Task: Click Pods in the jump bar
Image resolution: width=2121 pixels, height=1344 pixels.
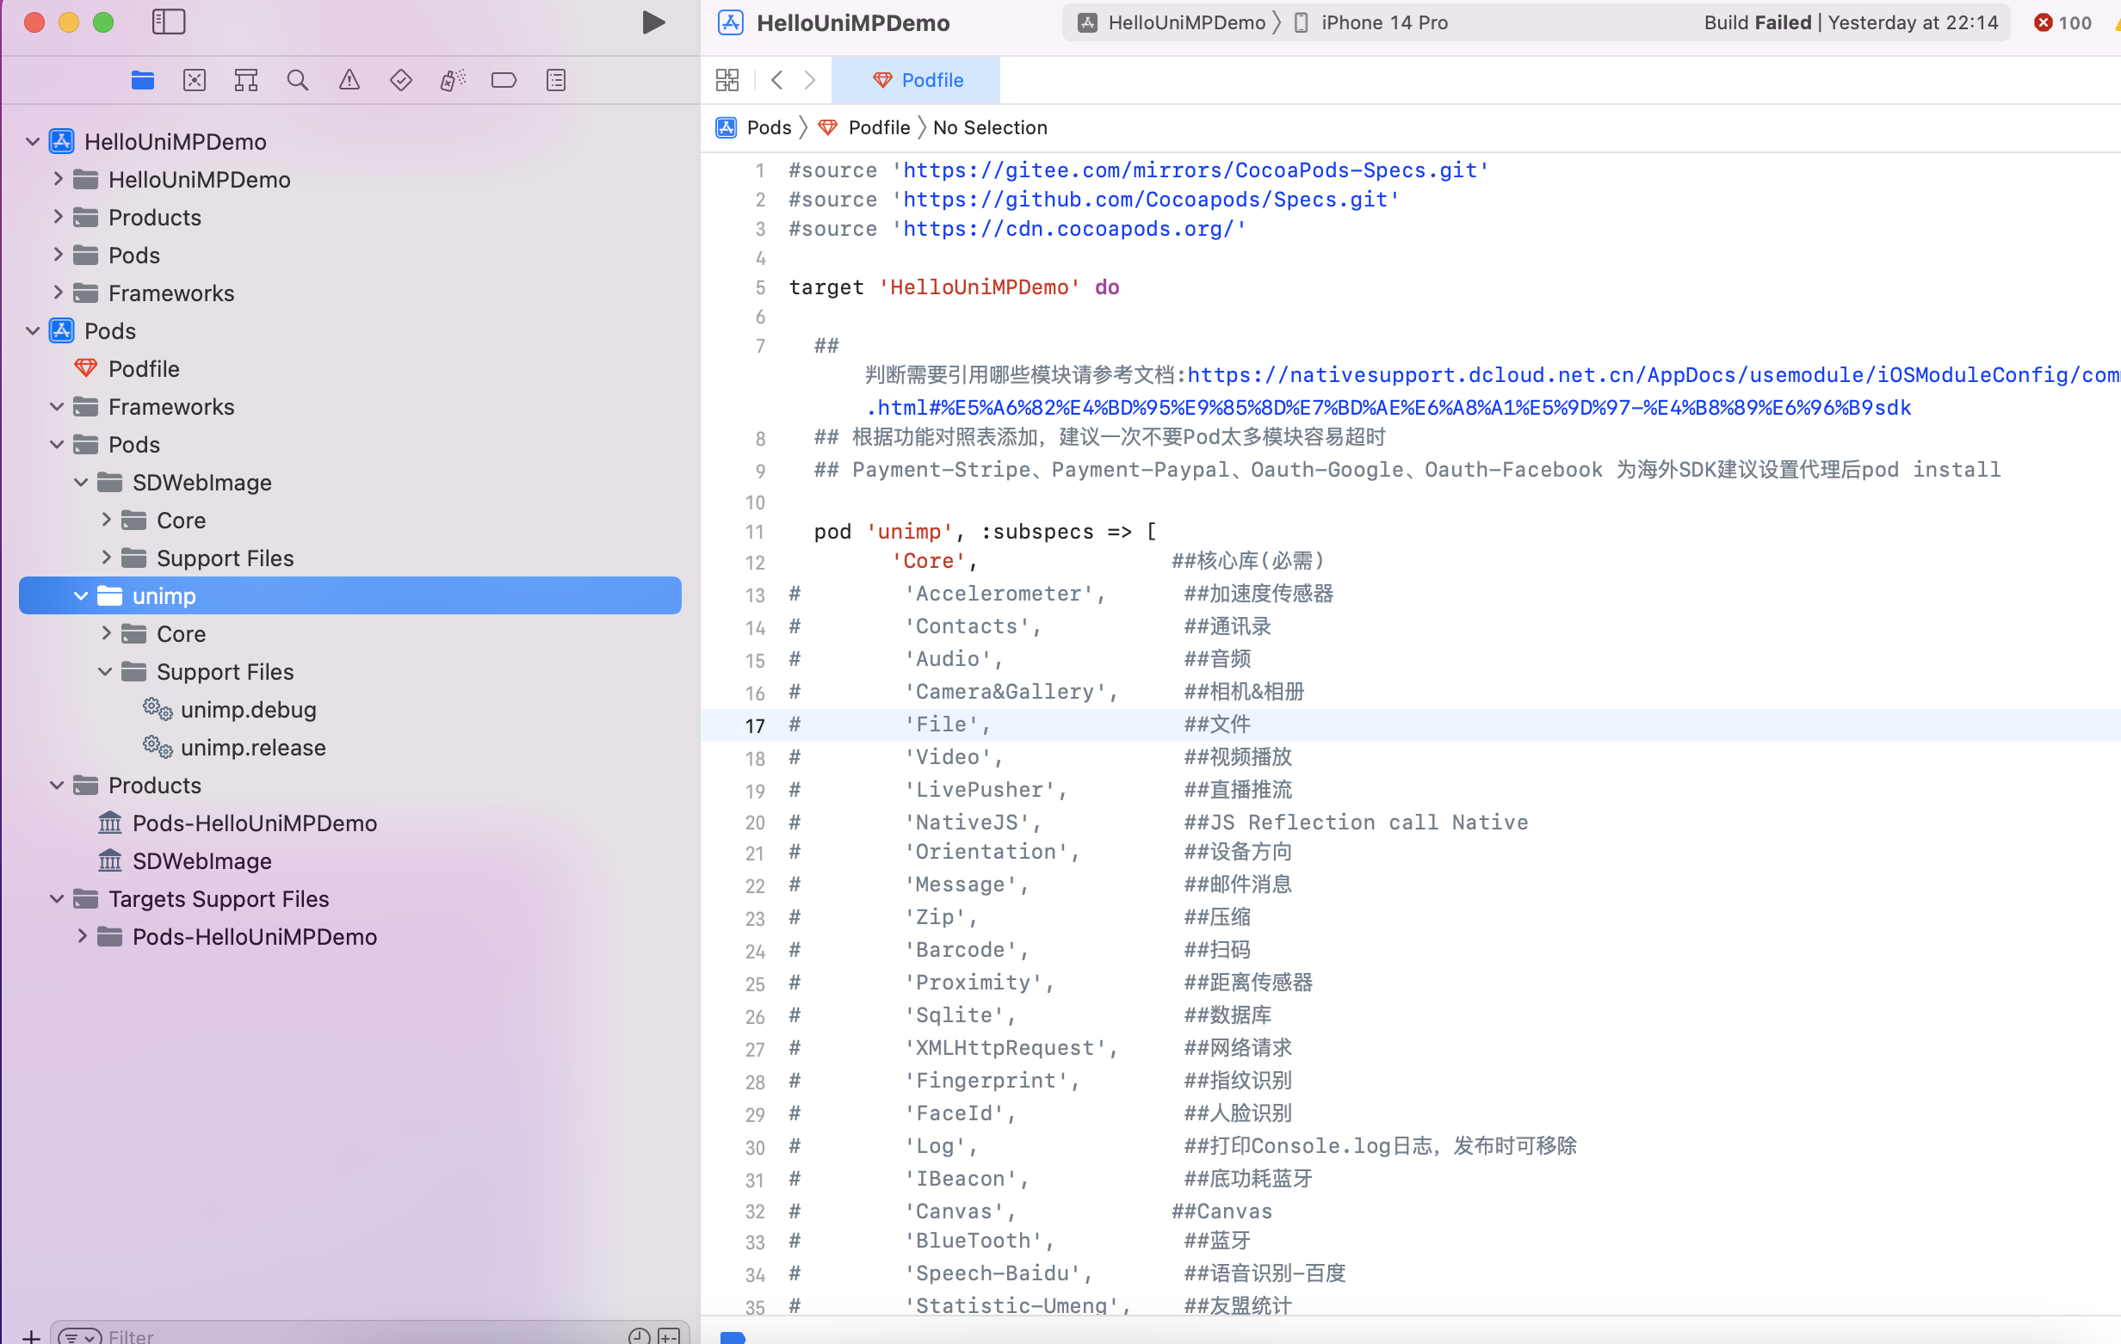Action: click(769, 127)
